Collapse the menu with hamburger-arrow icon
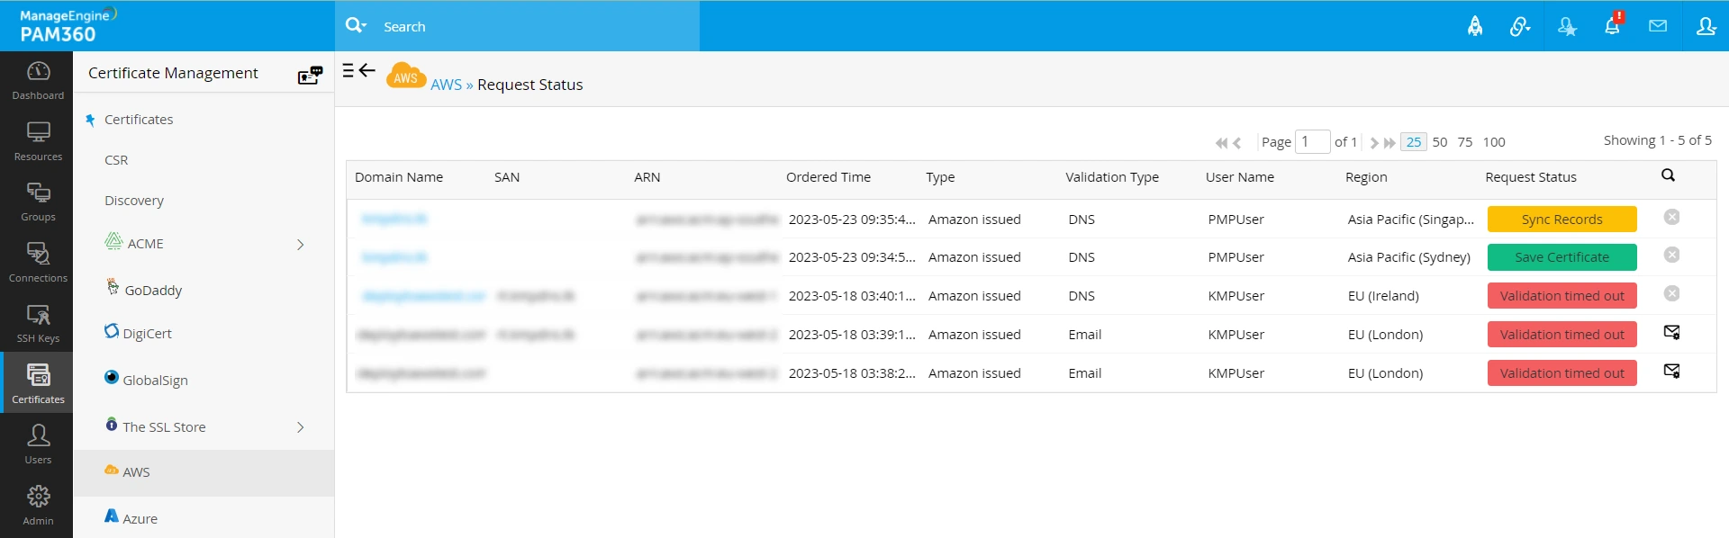The image size is (1729, 538). 358,70
